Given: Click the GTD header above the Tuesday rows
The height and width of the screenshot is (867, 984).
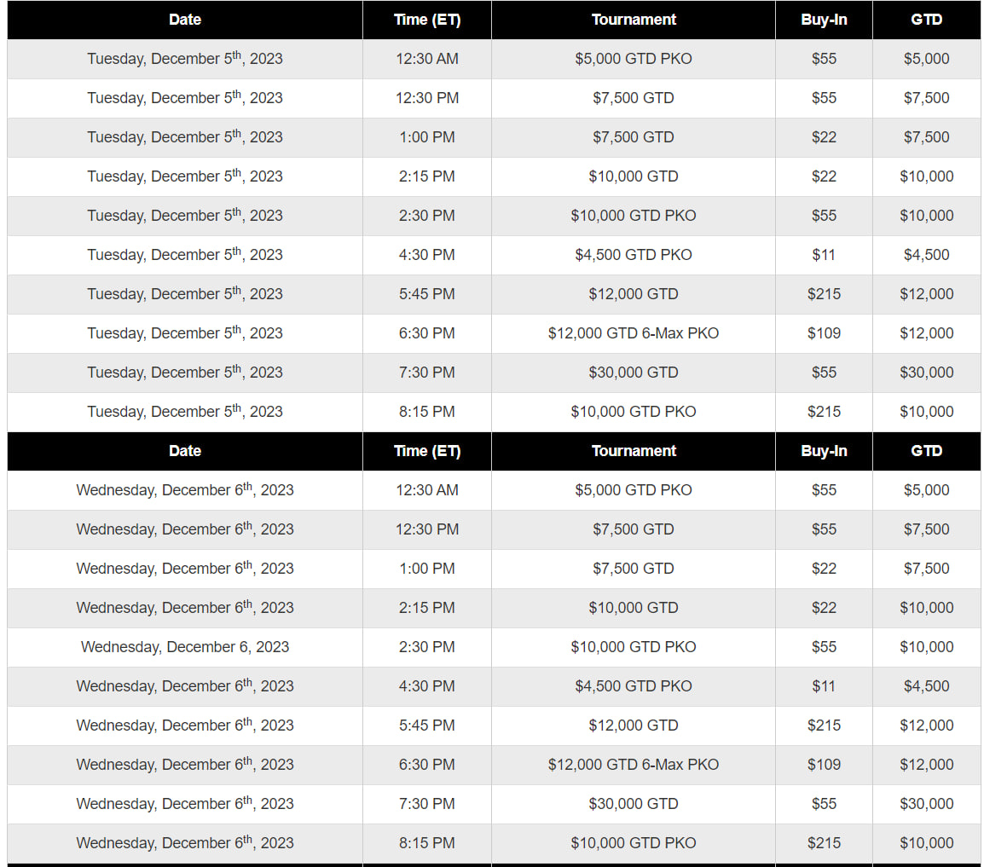Looking at the screenshot, I should pyautogui.click(x=926, y=20).
